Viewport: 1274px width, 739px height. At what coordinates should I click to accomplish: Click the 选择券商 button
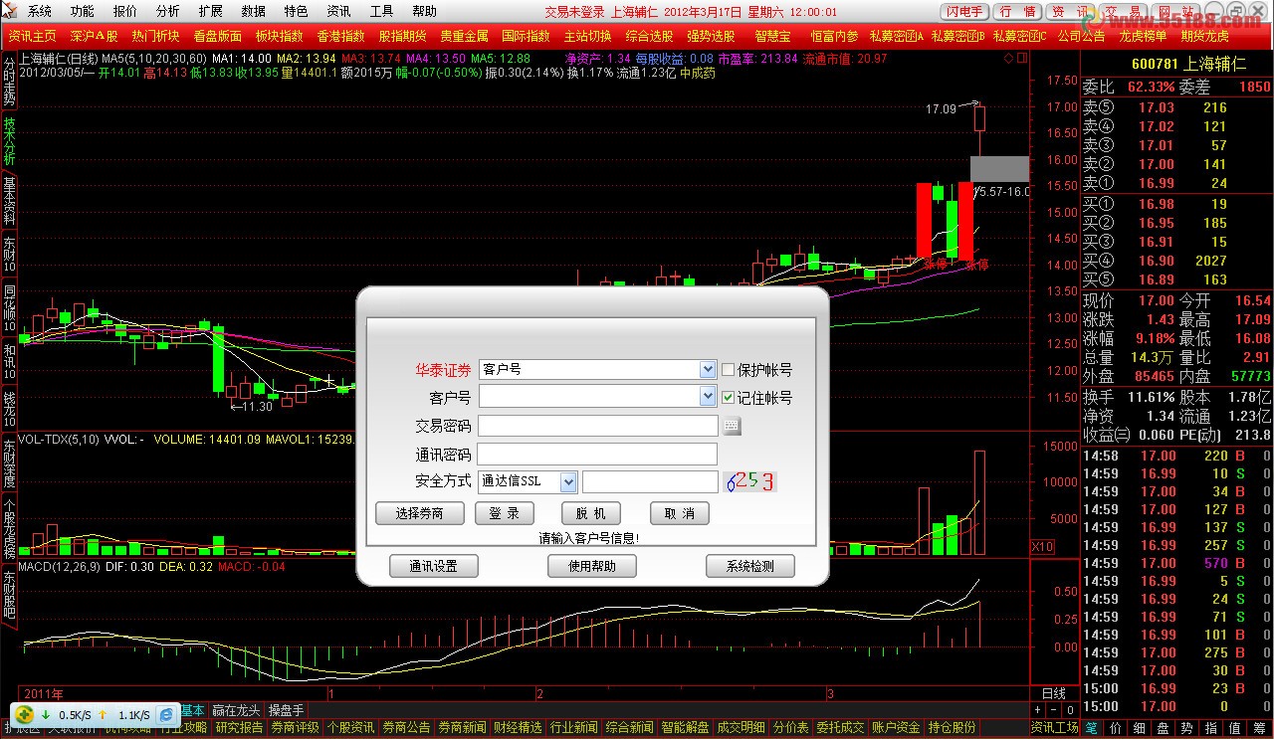(x=421, y=513)
